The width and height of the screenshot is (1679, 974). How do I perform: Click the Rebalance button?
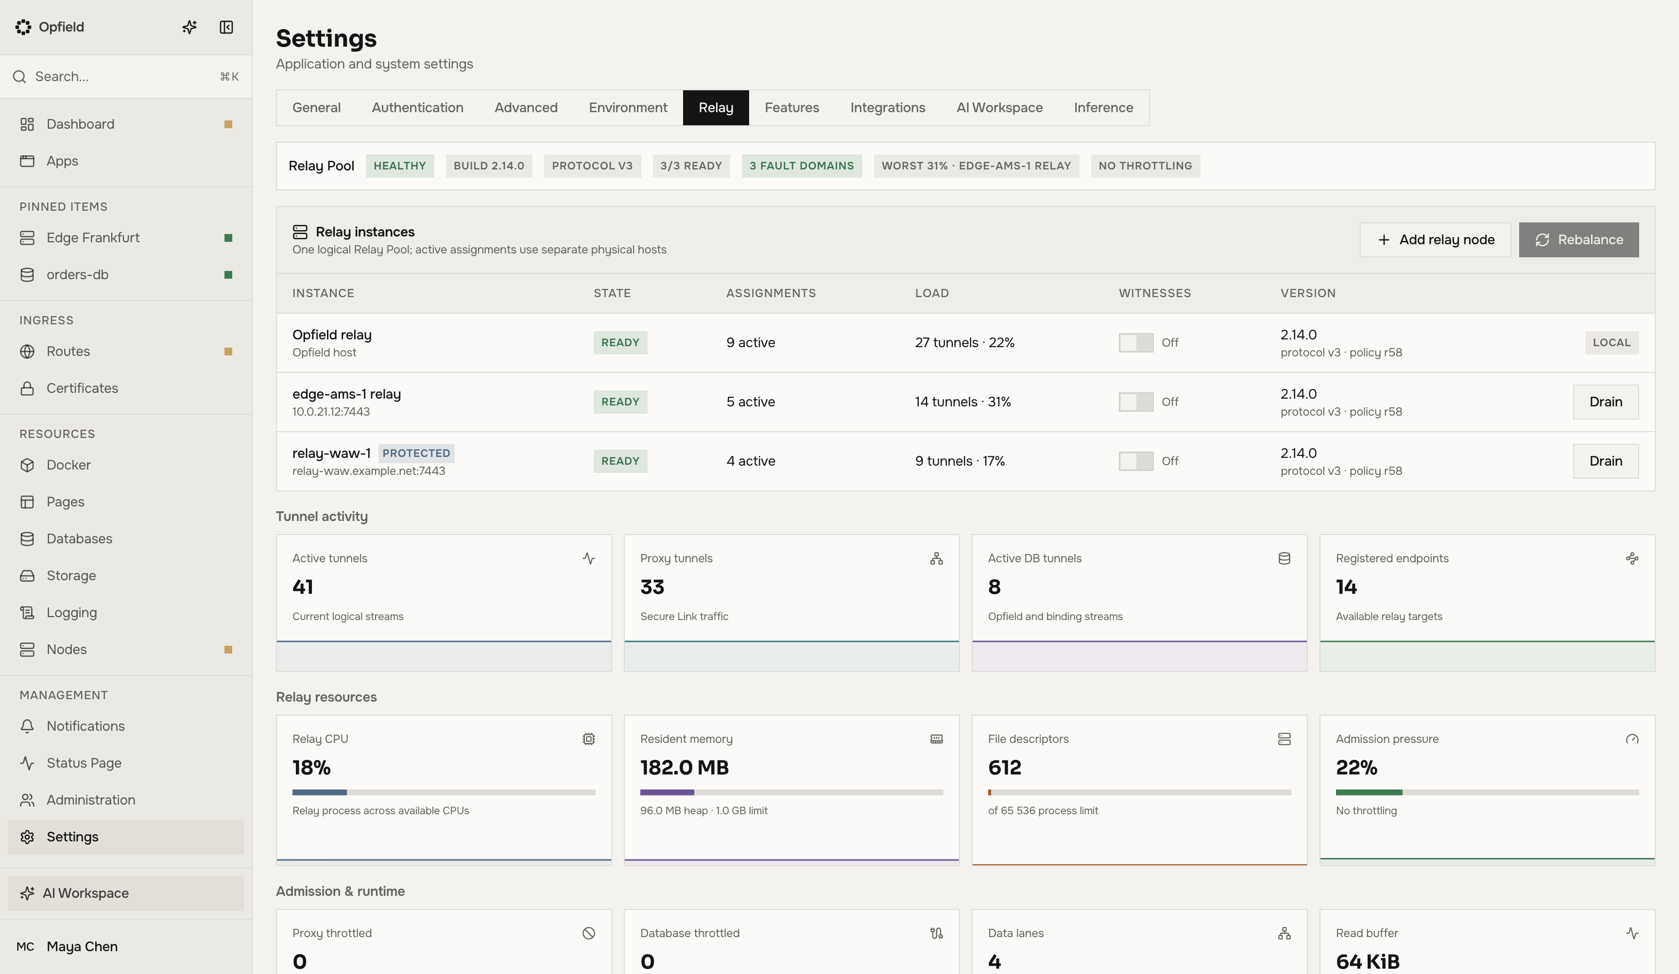coord(1578,240)
